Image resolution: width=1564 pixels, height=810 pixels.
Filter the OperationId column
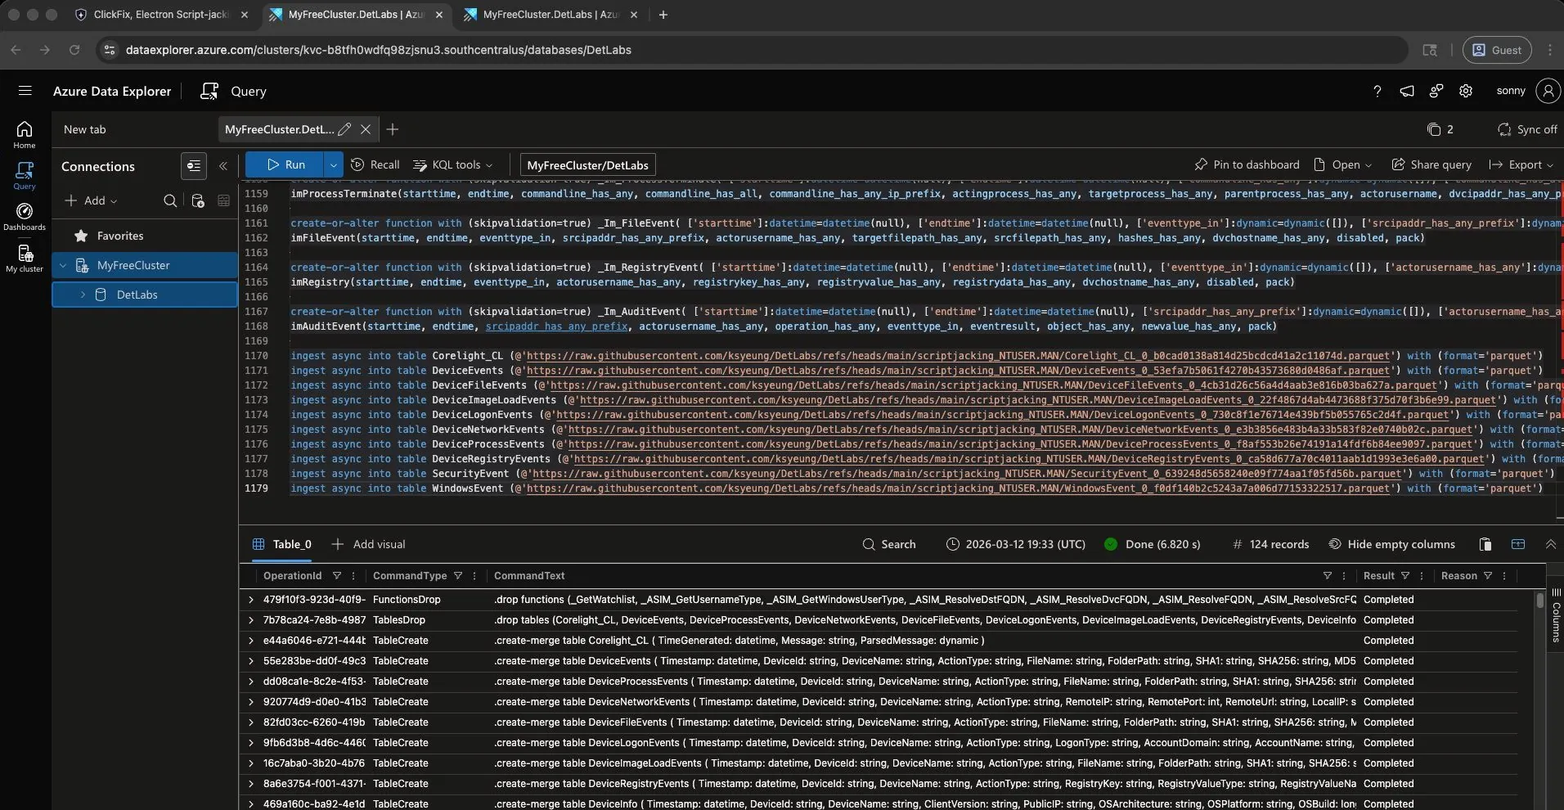pos(337,576)
